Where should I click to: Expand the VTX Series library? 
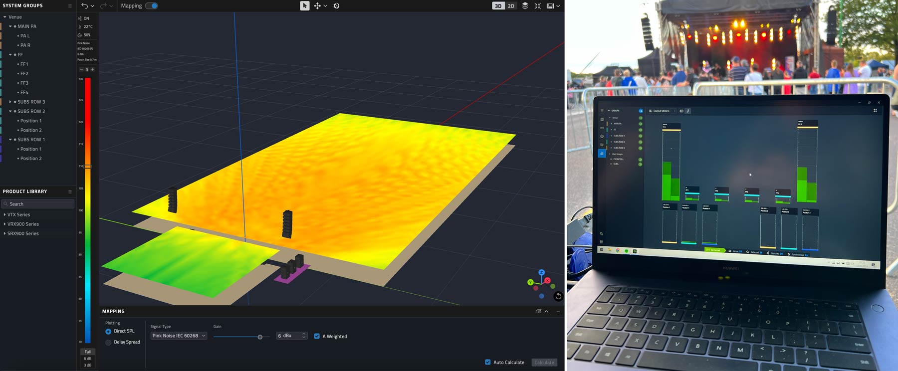5,214
